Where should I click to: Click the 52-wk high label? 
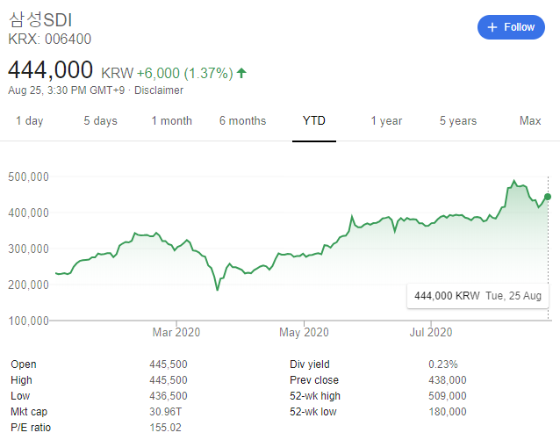pyautogui.click(x=315, y=396)
